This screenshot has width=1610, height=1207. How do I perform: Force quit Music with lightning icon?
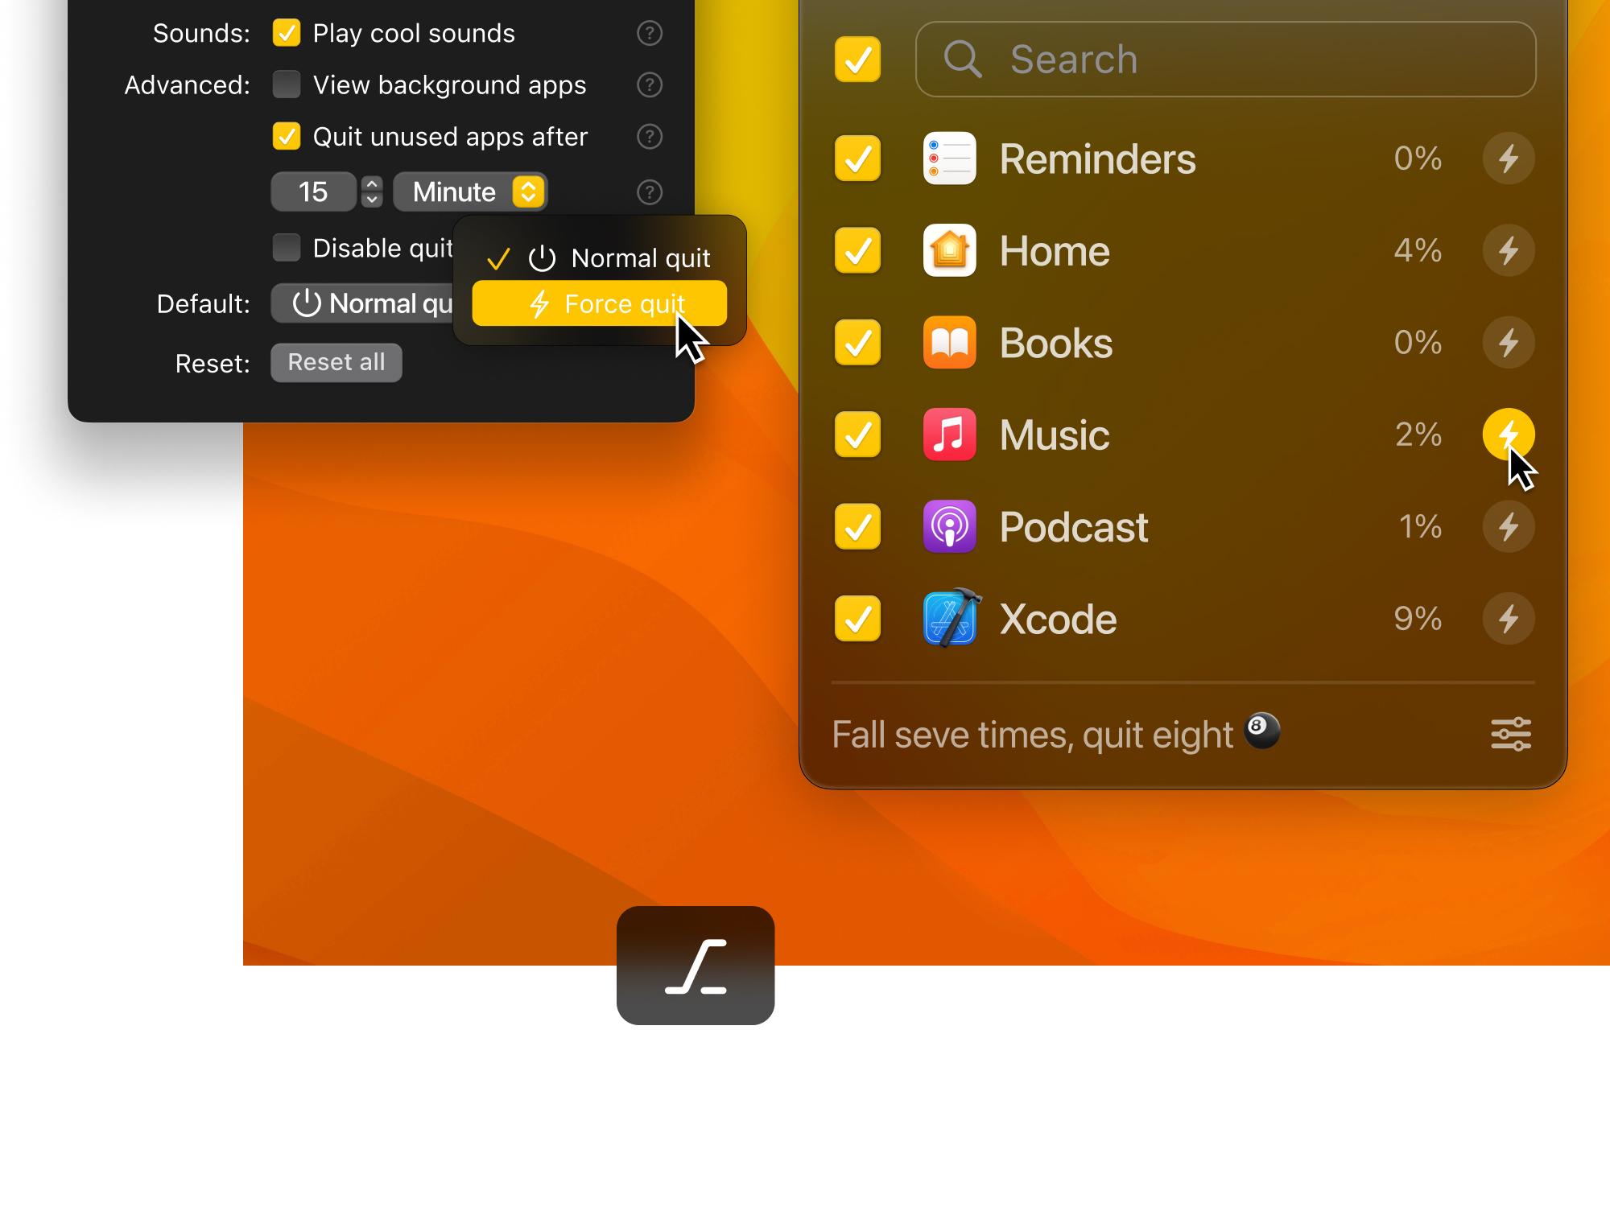pos(1508,435)
